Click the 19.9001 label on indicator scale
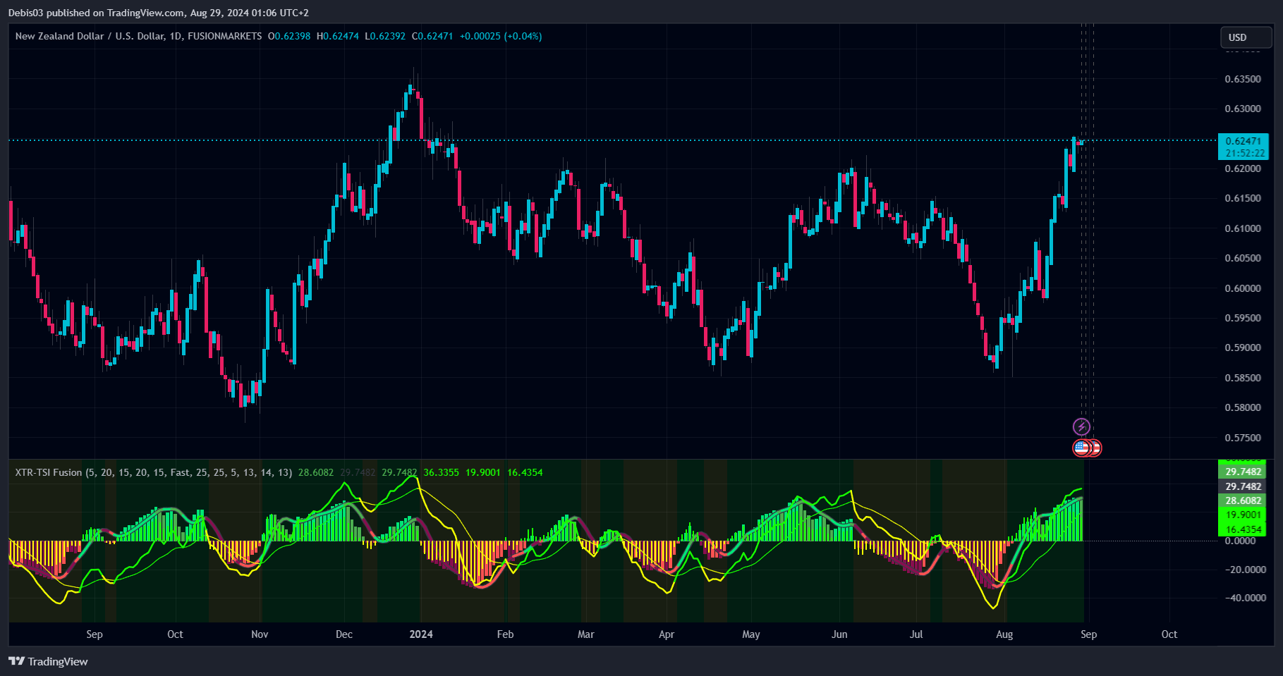Image resolution: width=1283 pixels, height=676 pixels. (x=1243, y=515)
